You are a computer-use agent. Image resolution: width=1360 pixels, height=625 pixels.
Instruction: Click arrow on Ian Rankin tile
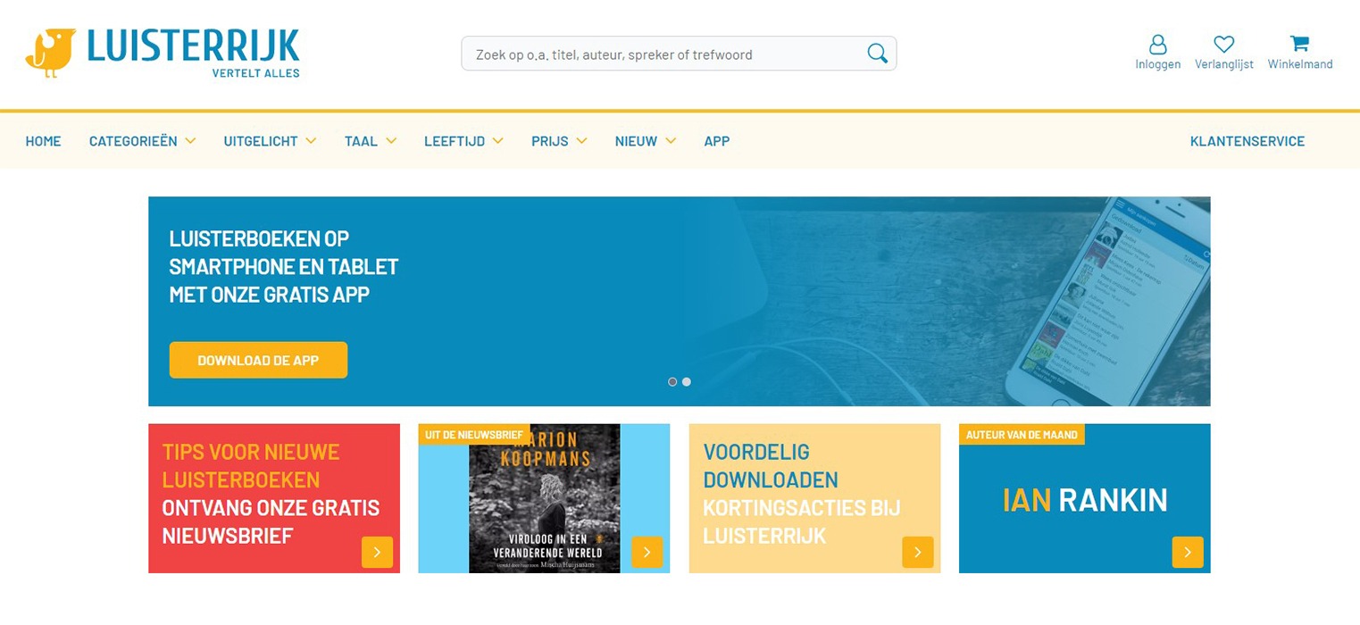pos(1187,553)
